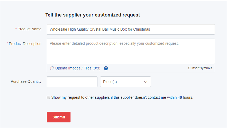Screen dimensions: 227x128
Task: Click the Omega symbol icon
Action: coord(189,68)
